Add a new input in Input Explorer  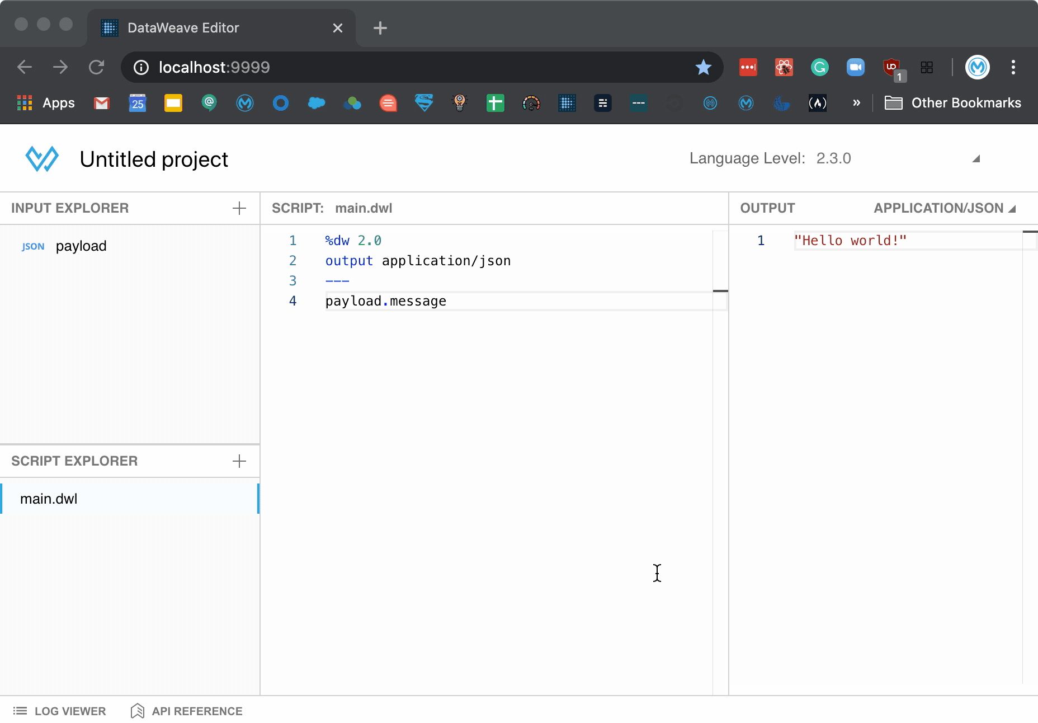point(239,208)
